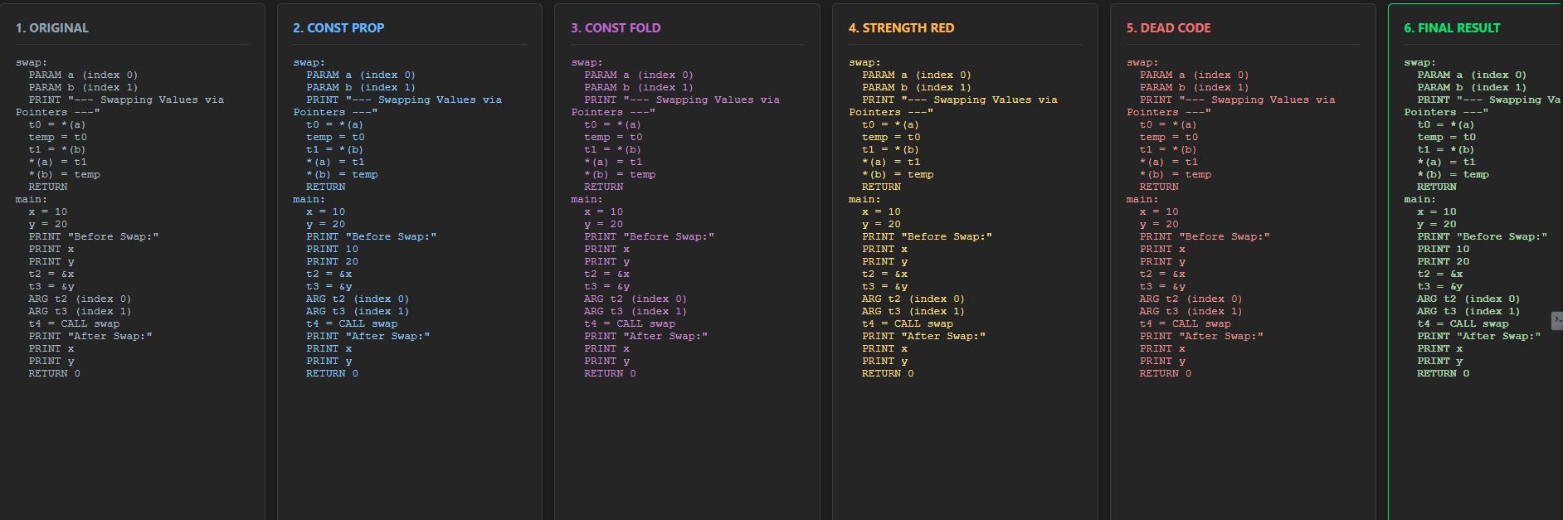Click "t0 = *(a)" in Final Result panel
1563x520 pixels.
(x=1446, y=124)
